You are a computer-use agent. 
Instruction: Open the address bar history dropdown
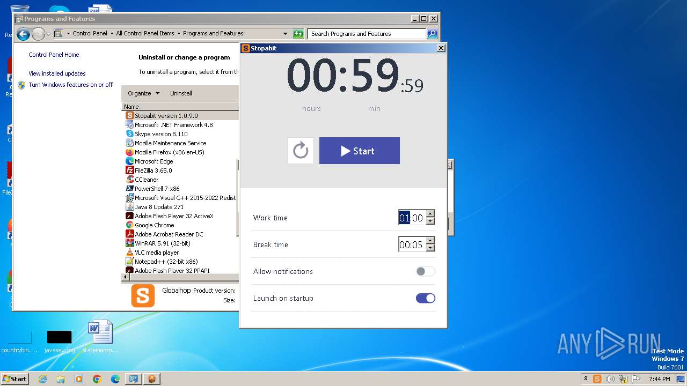point(286,33)
